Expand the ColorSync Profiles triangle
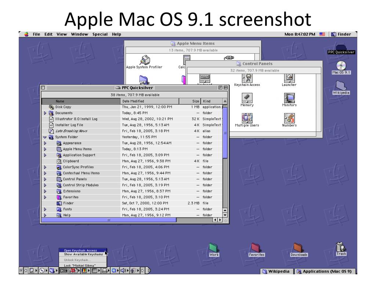The height and width of the screenshot is (282, 376). (45, 167)
